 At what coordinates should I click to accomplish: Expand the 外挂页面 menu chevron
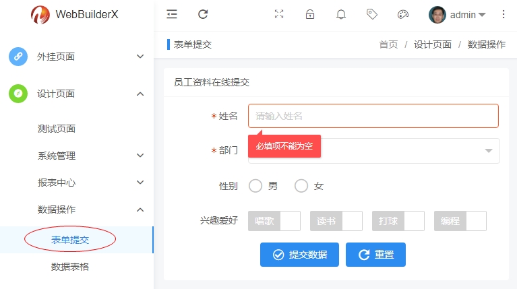click(x=140, y=57)
